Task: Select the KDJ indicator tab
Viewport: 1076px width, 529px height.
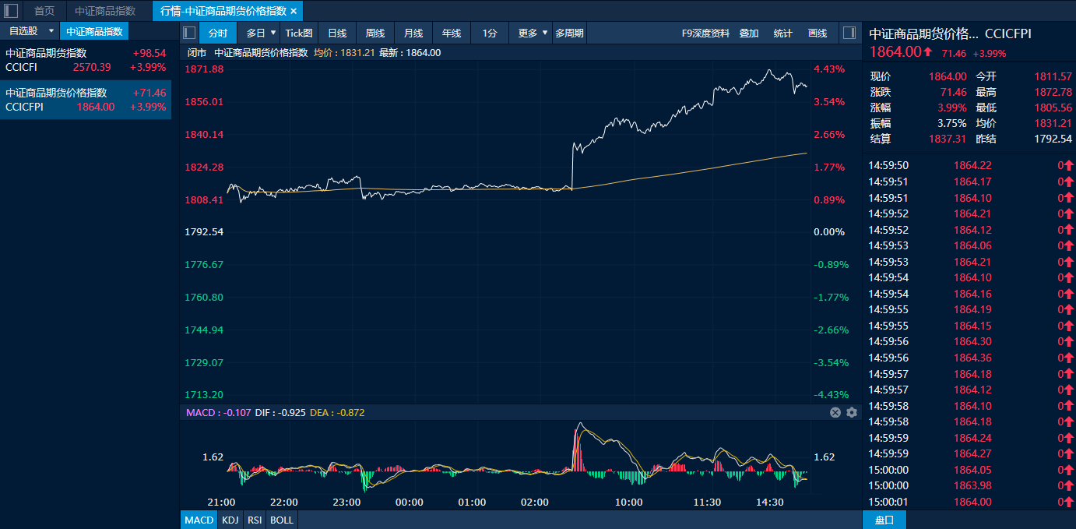Action: (230, 520)
